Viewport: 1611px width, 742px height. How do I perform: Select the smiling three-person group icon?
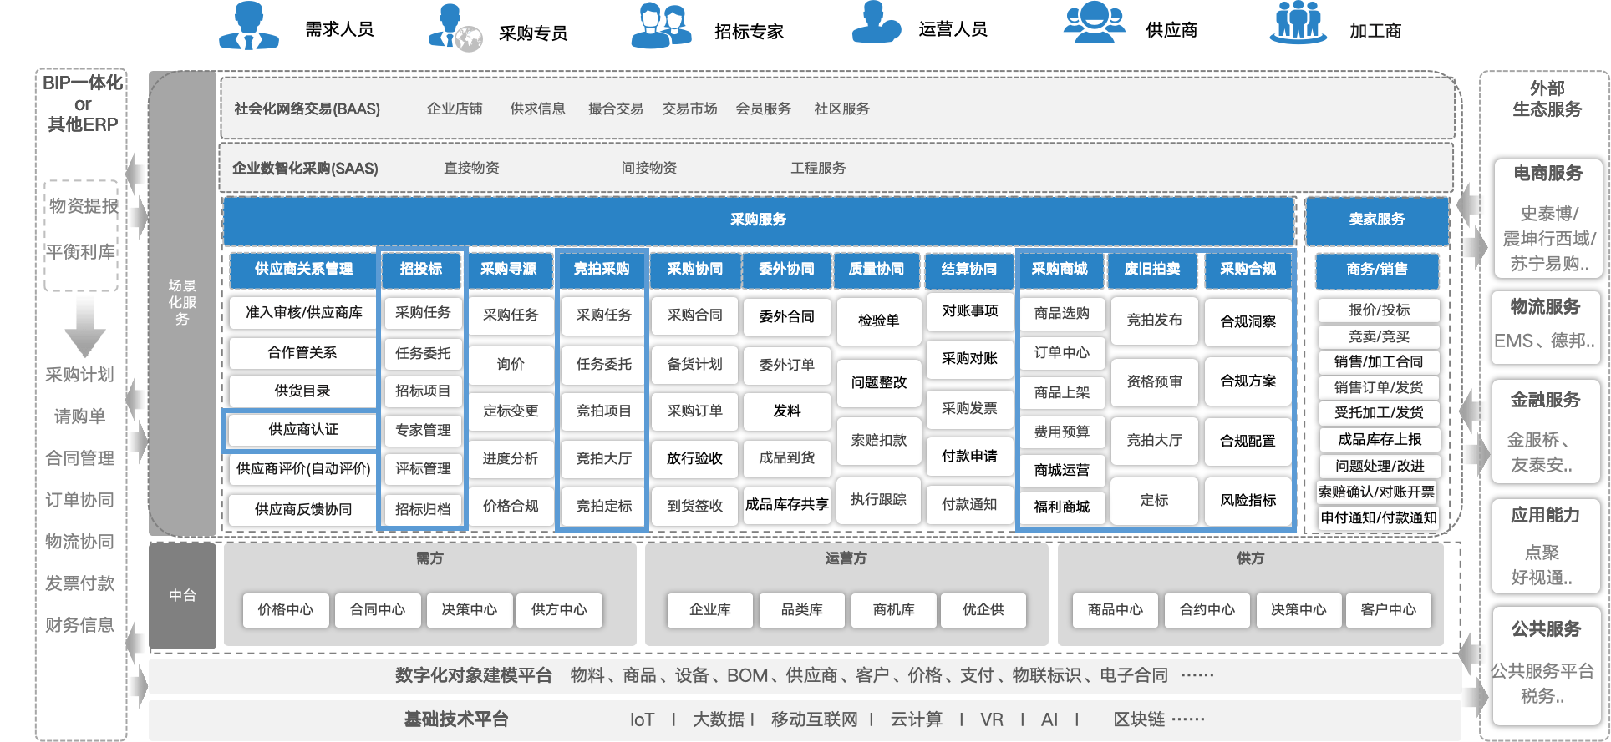(x=1094, y=23)
